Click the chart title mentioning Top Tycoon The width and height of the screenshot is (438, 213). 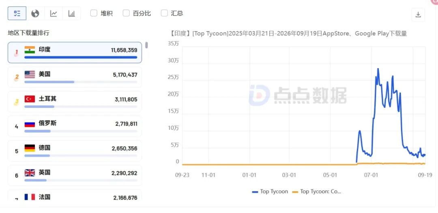pos(288,34)
